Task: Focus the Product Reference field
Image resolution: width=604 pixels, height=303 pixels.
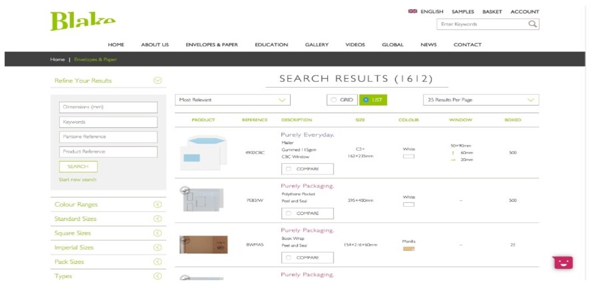Action: tap(108, 151)
